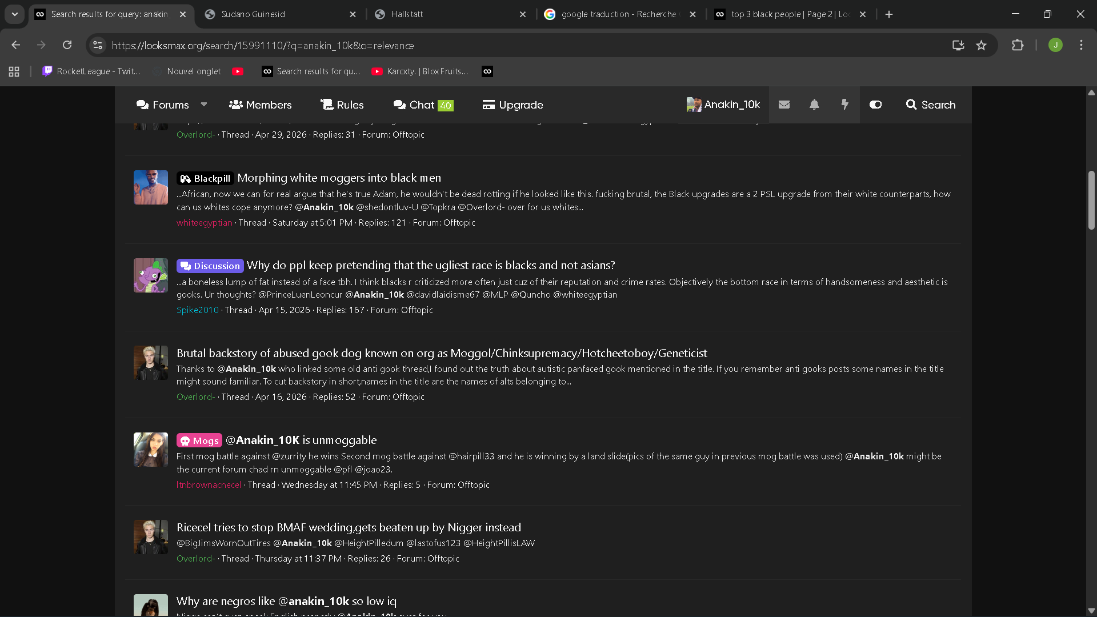Click the page vertical scrollbar thumb
Screen dimensions: 1097x617
click(x=1091, y=200)
